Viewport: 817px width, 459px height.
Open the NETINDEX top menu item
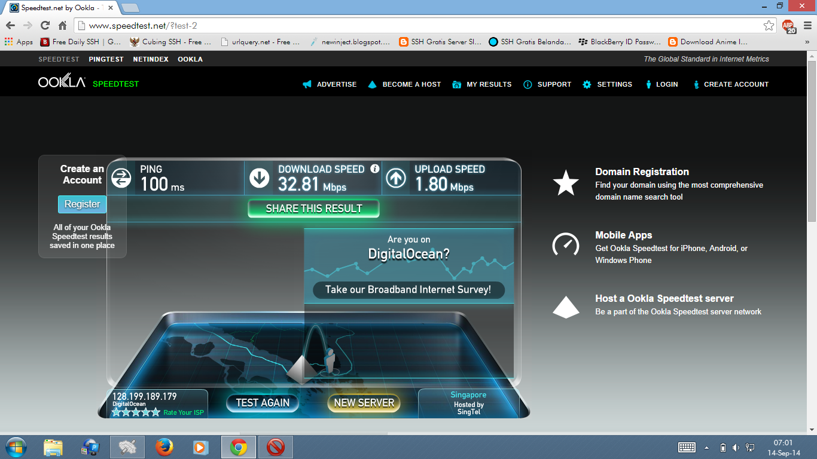tap(151, 59)
